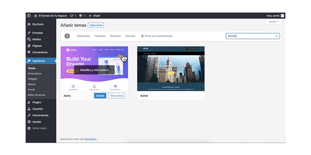This screenshot has height=155, width=311.
Task: Click the plus icon beside Añadir
Action: pyautogui.click(x=90, y=15)
